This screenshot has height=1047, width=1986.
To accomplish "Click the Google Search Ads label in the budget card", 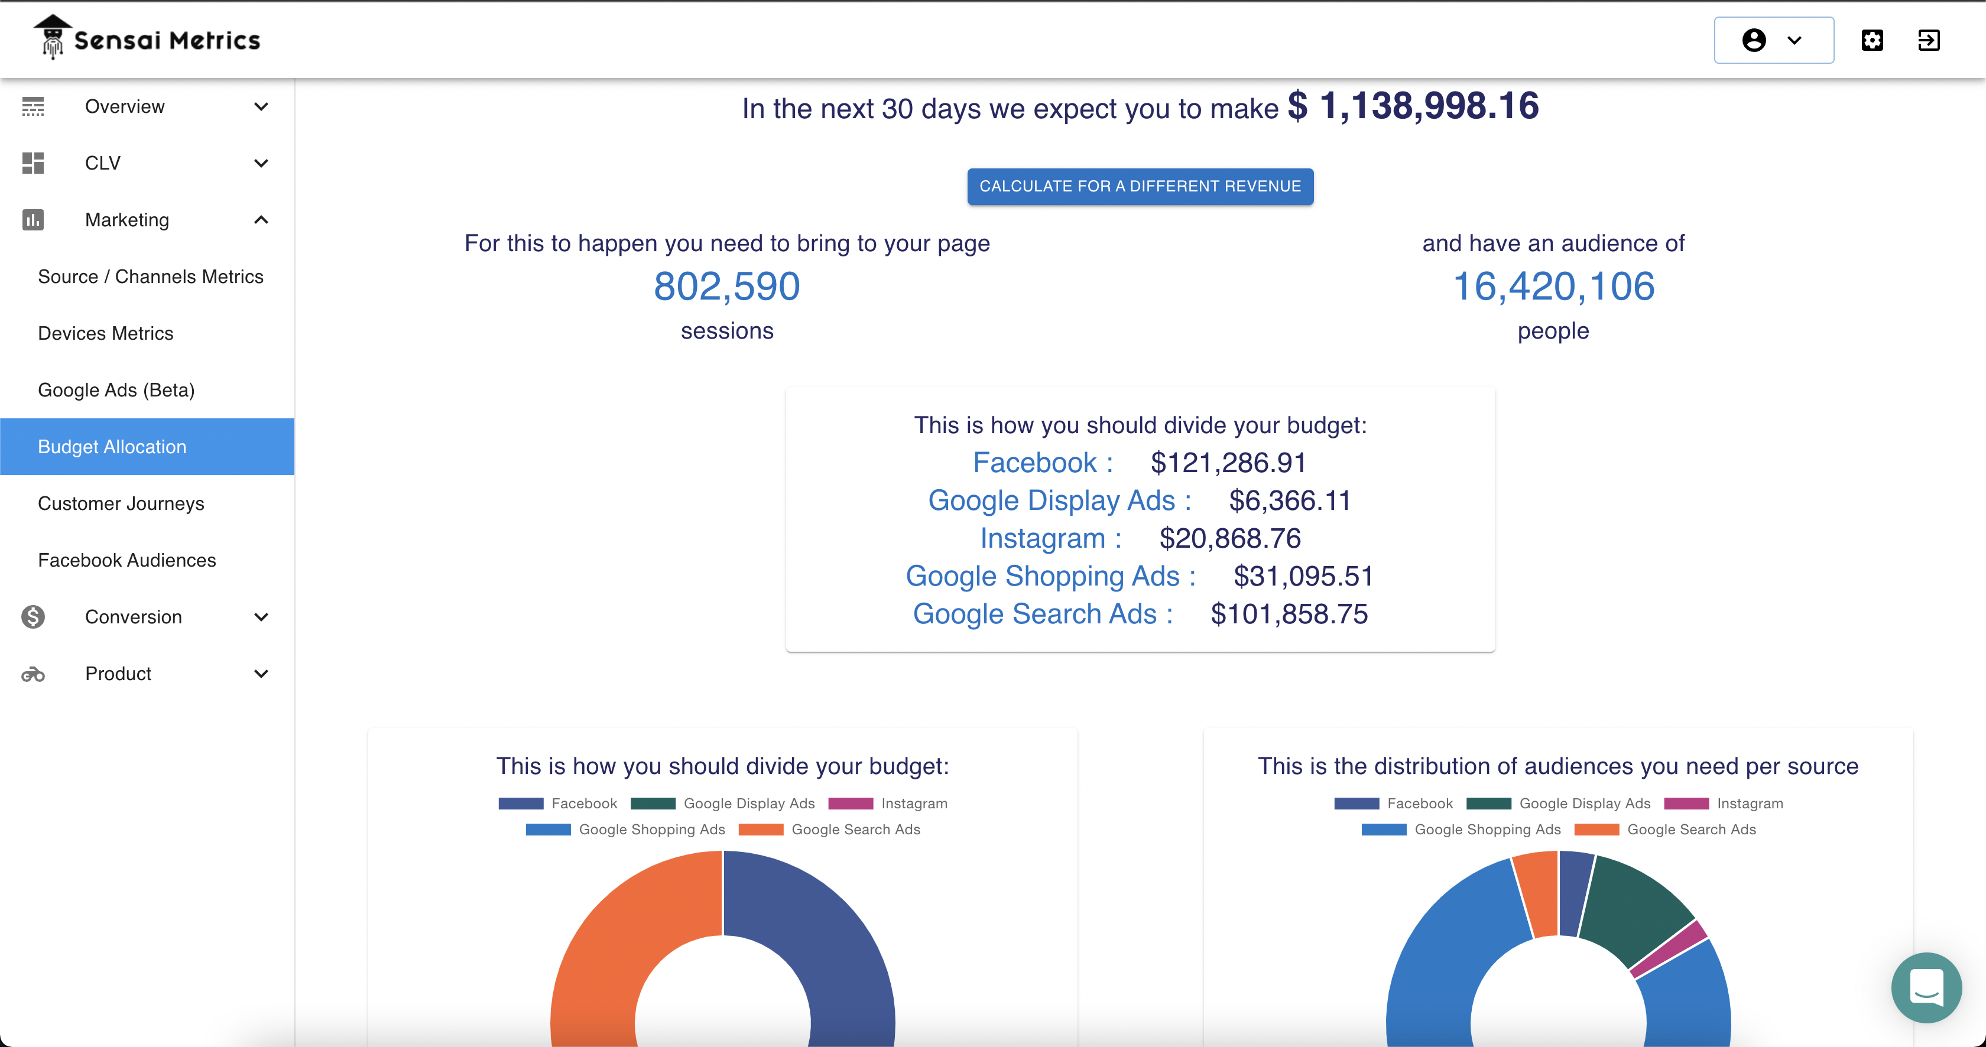I will click(1042, 614).
